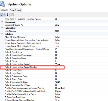Viewport: 108px width, 101px height.
Task: Select the Categorized view toolbar icon
Action: [2, 14]
